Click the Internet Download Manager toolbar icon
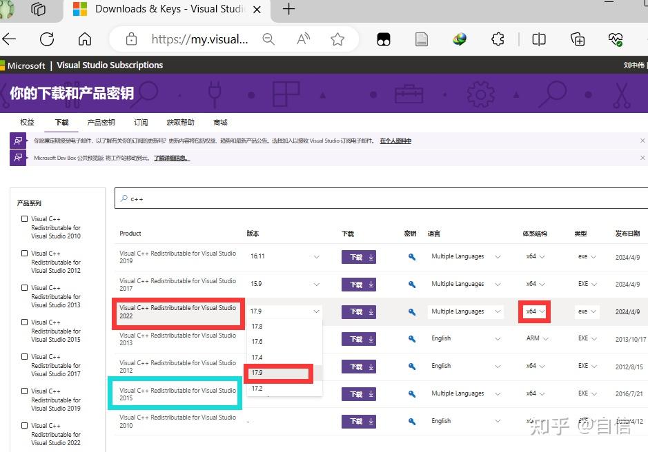Screen dimensions: 648x452 pos(458,39)
